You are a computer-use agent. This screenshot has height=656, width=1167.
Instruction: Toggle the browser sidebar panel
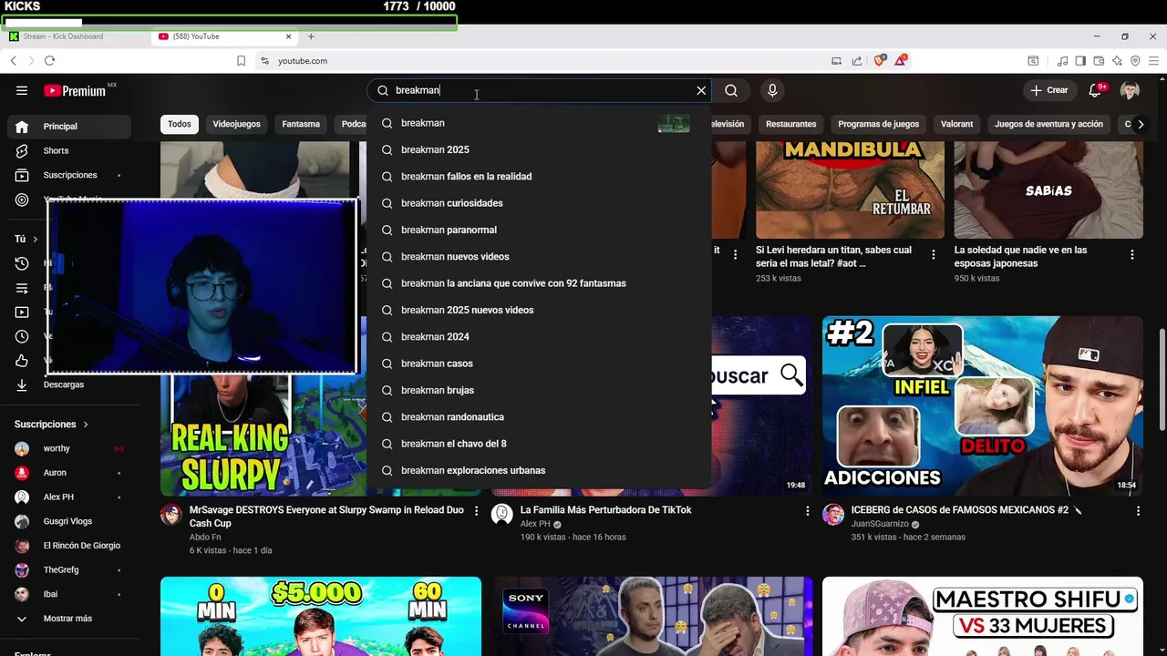point(1080,61)
